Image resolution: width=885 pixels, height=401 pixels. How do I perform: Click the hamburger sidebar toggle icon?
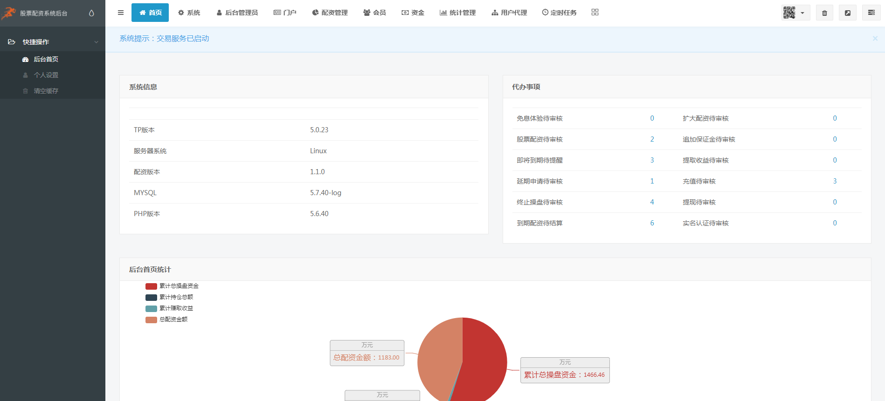pyautogui.click(x=121, y=13)
